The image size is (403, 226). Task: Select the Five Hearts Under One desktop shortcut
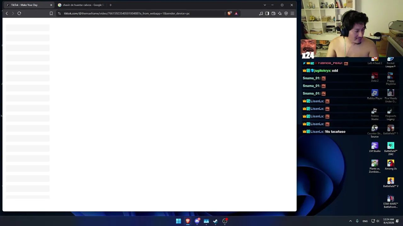point(391,96)
